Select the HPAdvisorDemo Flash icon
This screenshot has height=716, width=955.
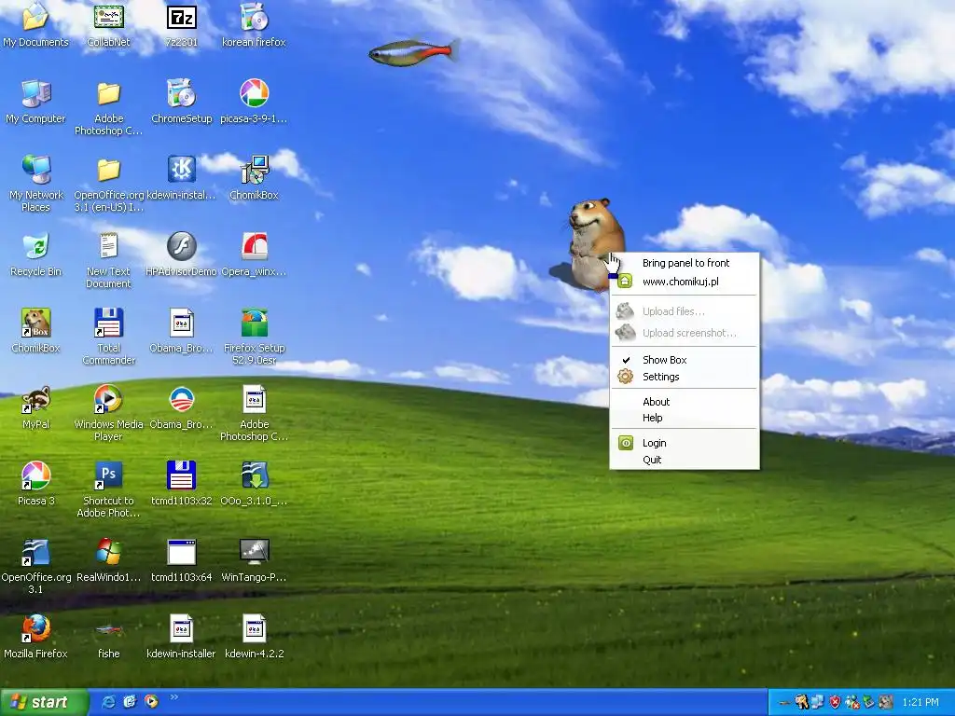(x=182, y=255)
